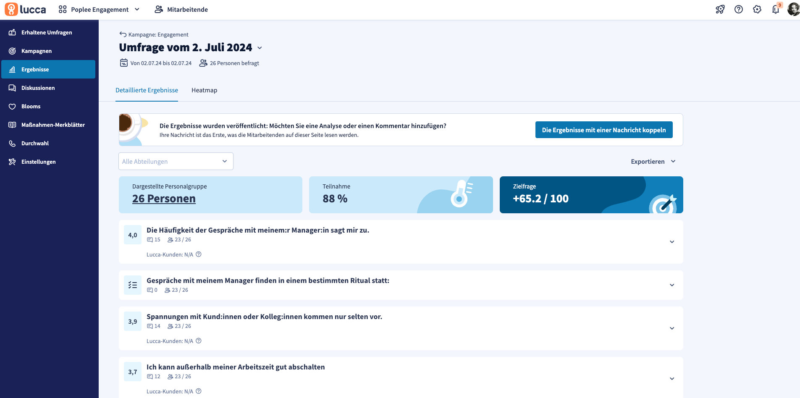Click the Lucca-Kunden help icon under Häufigkeit question
Viewport: 800px width, 398px height.
tap(199, 254)
